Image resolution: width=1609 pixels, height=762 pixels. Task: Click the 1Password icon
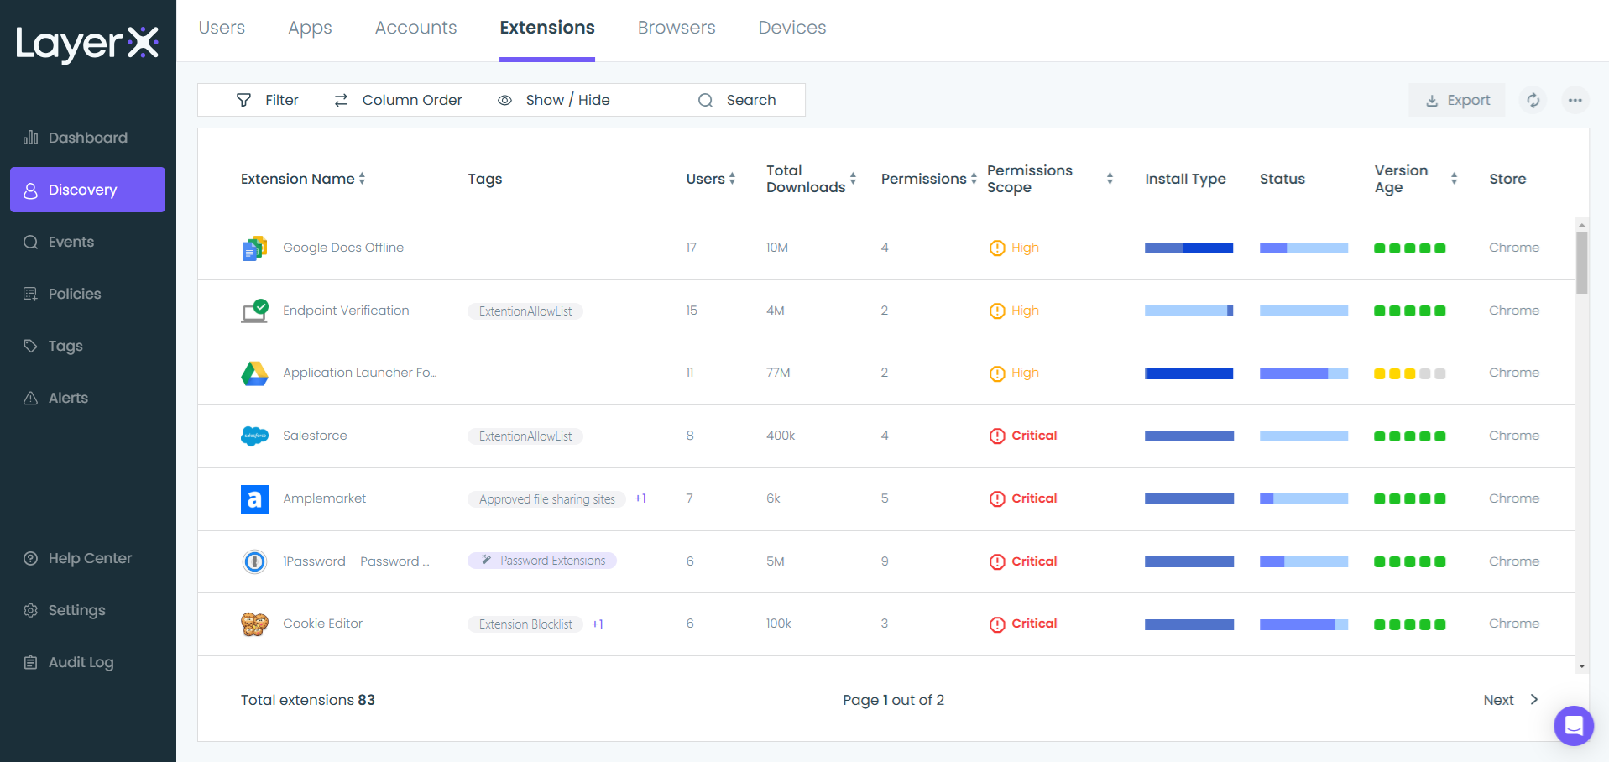(254, 561)
